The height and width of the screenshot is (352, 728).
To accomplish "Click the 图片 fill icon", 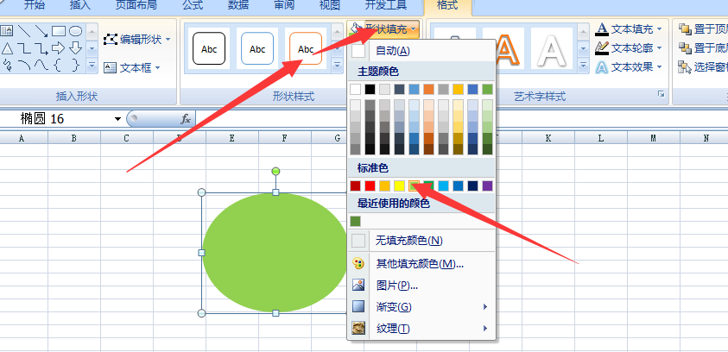I will coord(358,286).
